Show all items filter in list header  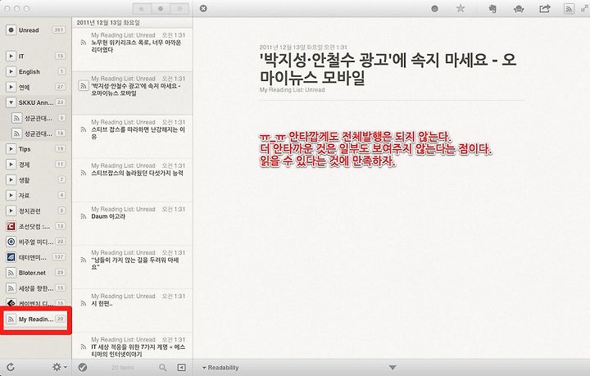point(179,9)
